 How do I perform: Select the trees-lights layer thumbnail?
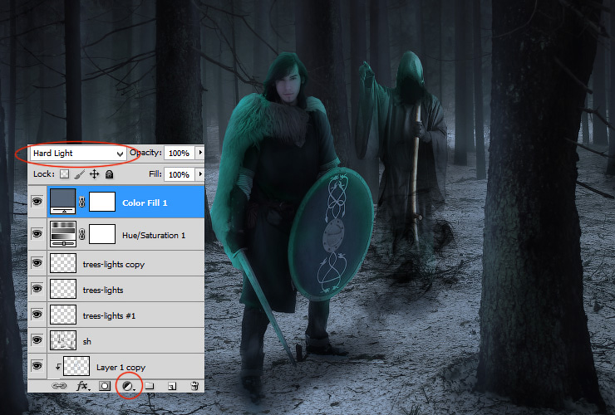click(63, 289)
